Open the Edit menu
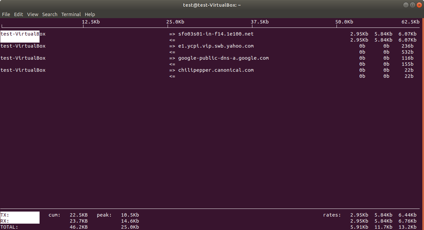This screenshot has height=230, width=424. (18, 14)
